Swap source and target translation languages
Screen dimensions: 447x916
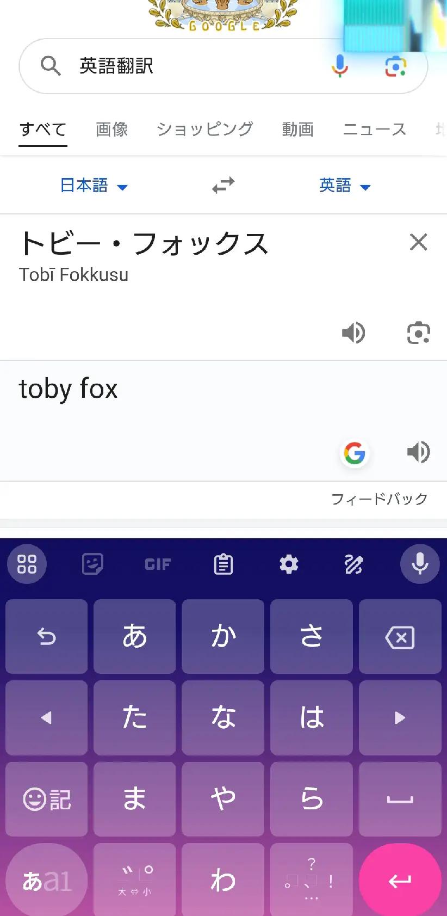coord(223,186)
